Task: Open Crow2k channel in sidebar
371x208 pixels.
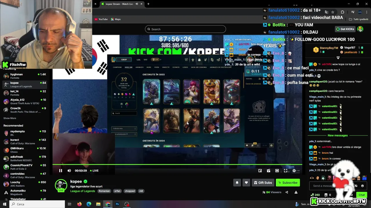Action: point(25,110)
